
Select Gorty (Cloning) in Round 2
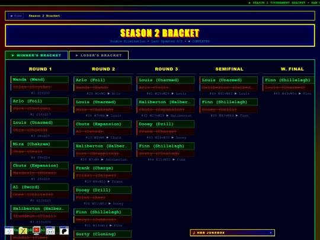coord(103,234)
